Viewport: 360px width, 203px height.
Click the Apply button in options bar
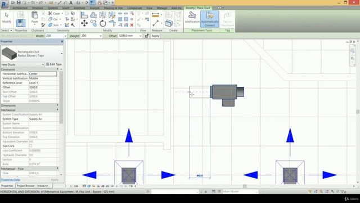(x=155, y=36)
